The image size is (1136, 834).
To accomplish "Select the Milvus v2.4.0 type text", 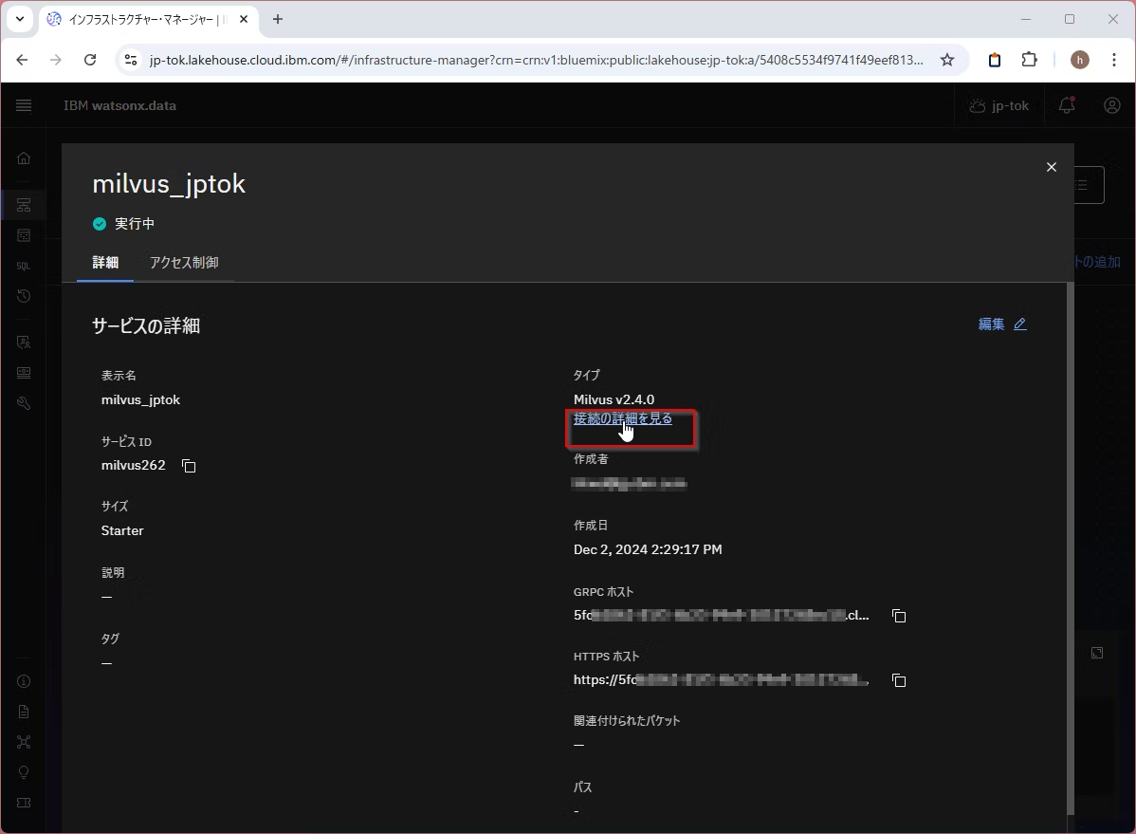I will click(x=614, y=399).
